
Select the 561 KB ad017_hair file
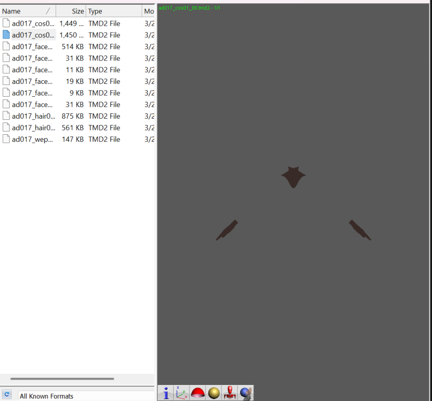pyautogui.click(x=33, y=128)
